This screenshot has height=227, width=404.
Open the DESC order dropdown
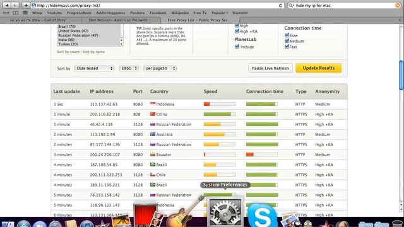click(x=129, y=68)
